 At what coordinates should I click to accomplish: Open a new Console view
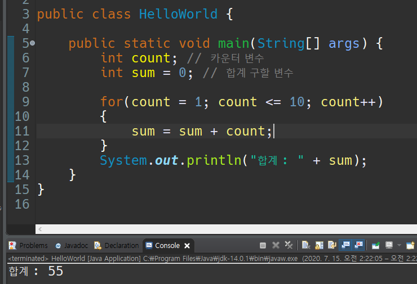(x=410, y=245)
